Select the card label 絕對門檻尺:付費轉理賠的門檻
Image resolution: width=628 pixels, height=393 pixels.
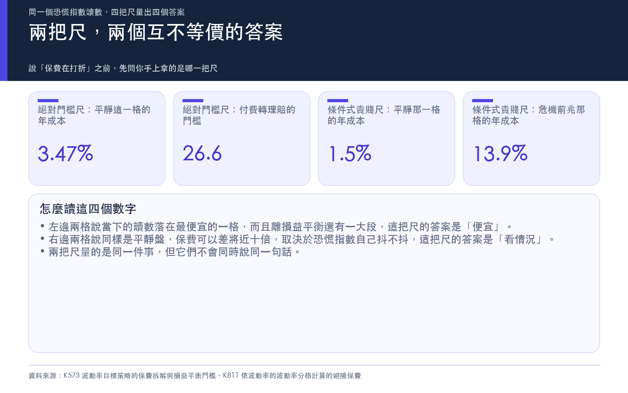click(239, 115)
